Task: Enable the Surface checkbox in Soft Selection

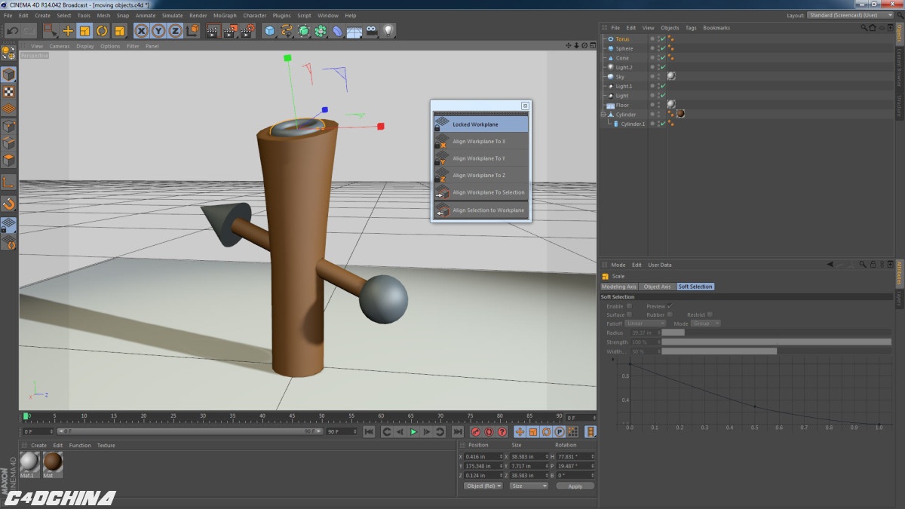Action: point(630,314)
